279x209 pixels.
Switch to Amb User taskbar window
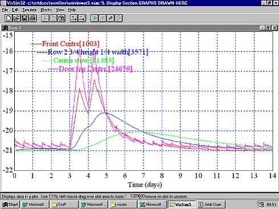[211, 204]
